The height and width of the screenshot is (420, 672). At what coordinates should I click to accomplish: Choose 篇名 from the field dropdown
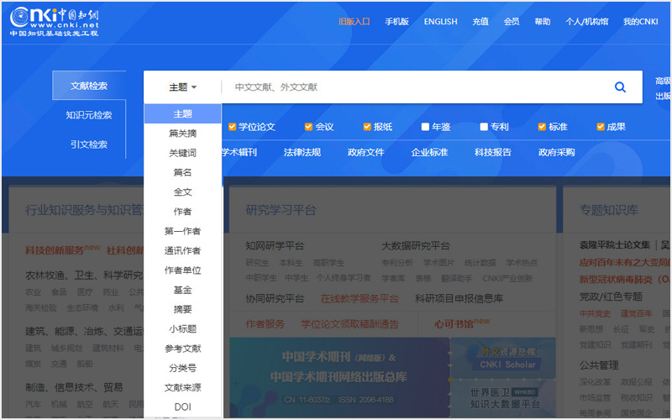tap(182, 172)
